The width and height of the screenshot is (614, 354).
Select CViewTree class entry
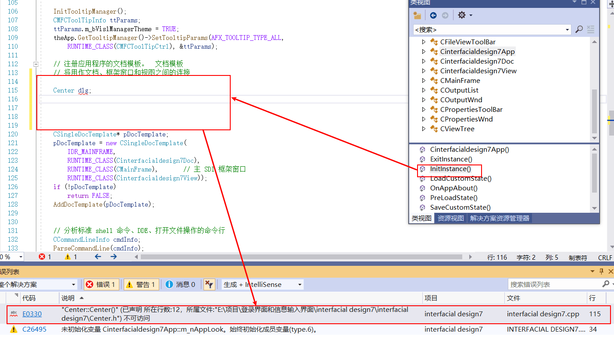click(x=457, y=129)
